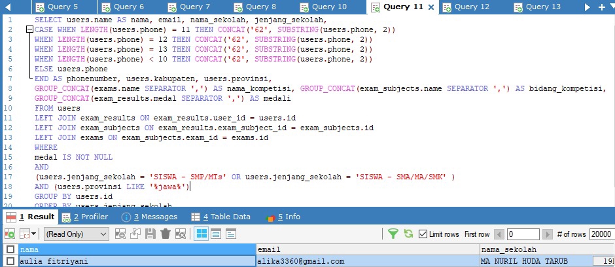Click the insert new row icon
615x267 pixels.
(x=121, y=234)
